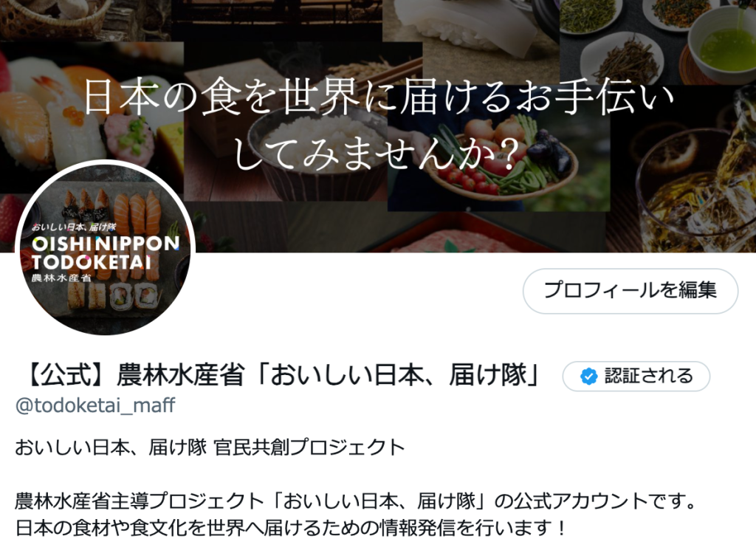Click the プロフィールを編集 button
This screenshot has width=756, height=553.
tap(630, 291)
